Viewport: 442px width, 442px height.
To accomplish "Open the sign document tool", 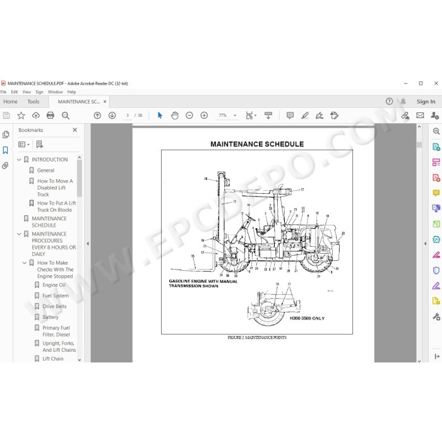I will click(x=320, y=116).
